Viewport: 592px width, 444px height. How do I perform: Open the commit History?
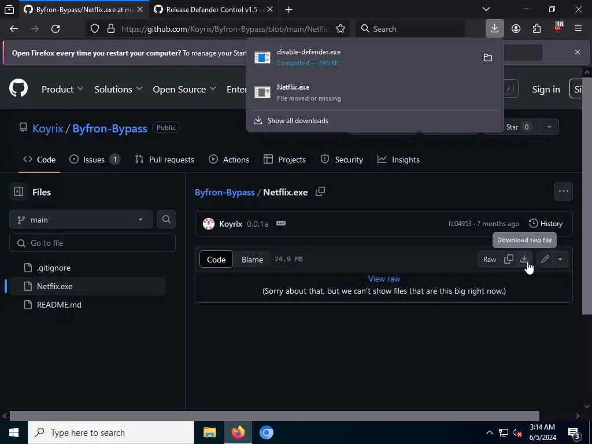point(546,224)
